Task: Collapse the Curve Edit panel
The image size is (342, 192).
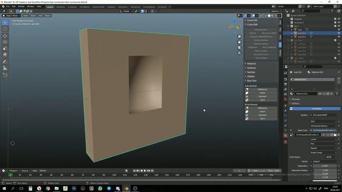Action: (252, 25)
